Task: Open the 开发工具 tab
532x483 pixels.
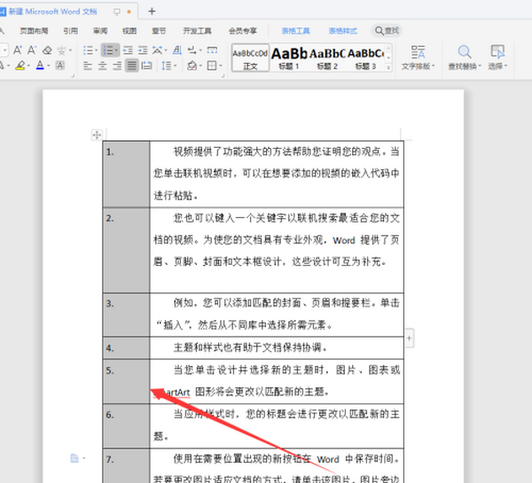Action: point(197,31)
